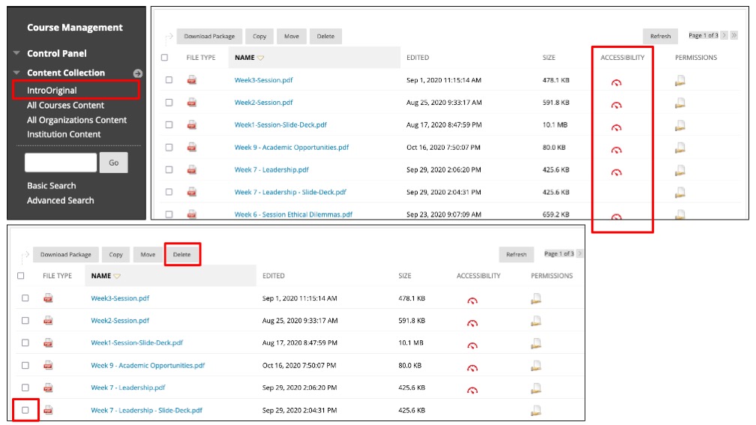Click Refresh button in top list
This screenshot has width=756, height=425.
[660, 36]
